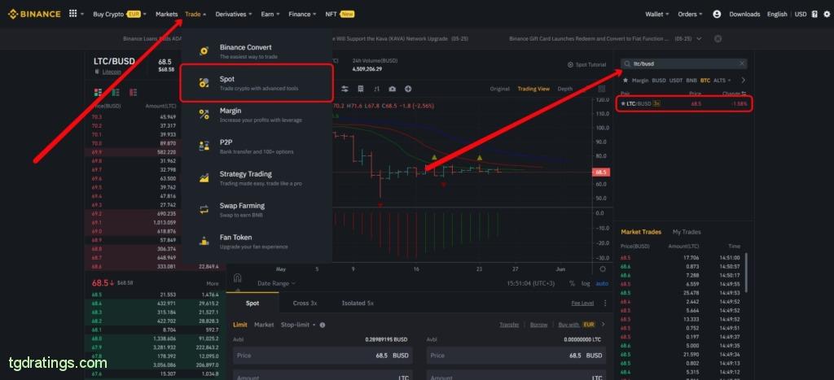The height and width of the screenshot is (380, 834).
Task: Click the Fee Level link
Action: [x=582, y=303]
